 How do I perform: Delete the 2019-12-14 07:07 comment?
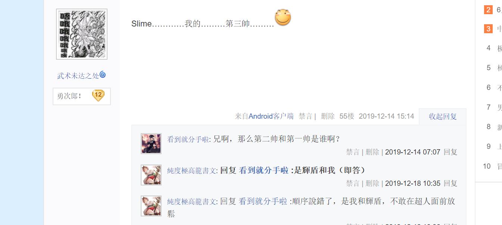click(372, 152)
